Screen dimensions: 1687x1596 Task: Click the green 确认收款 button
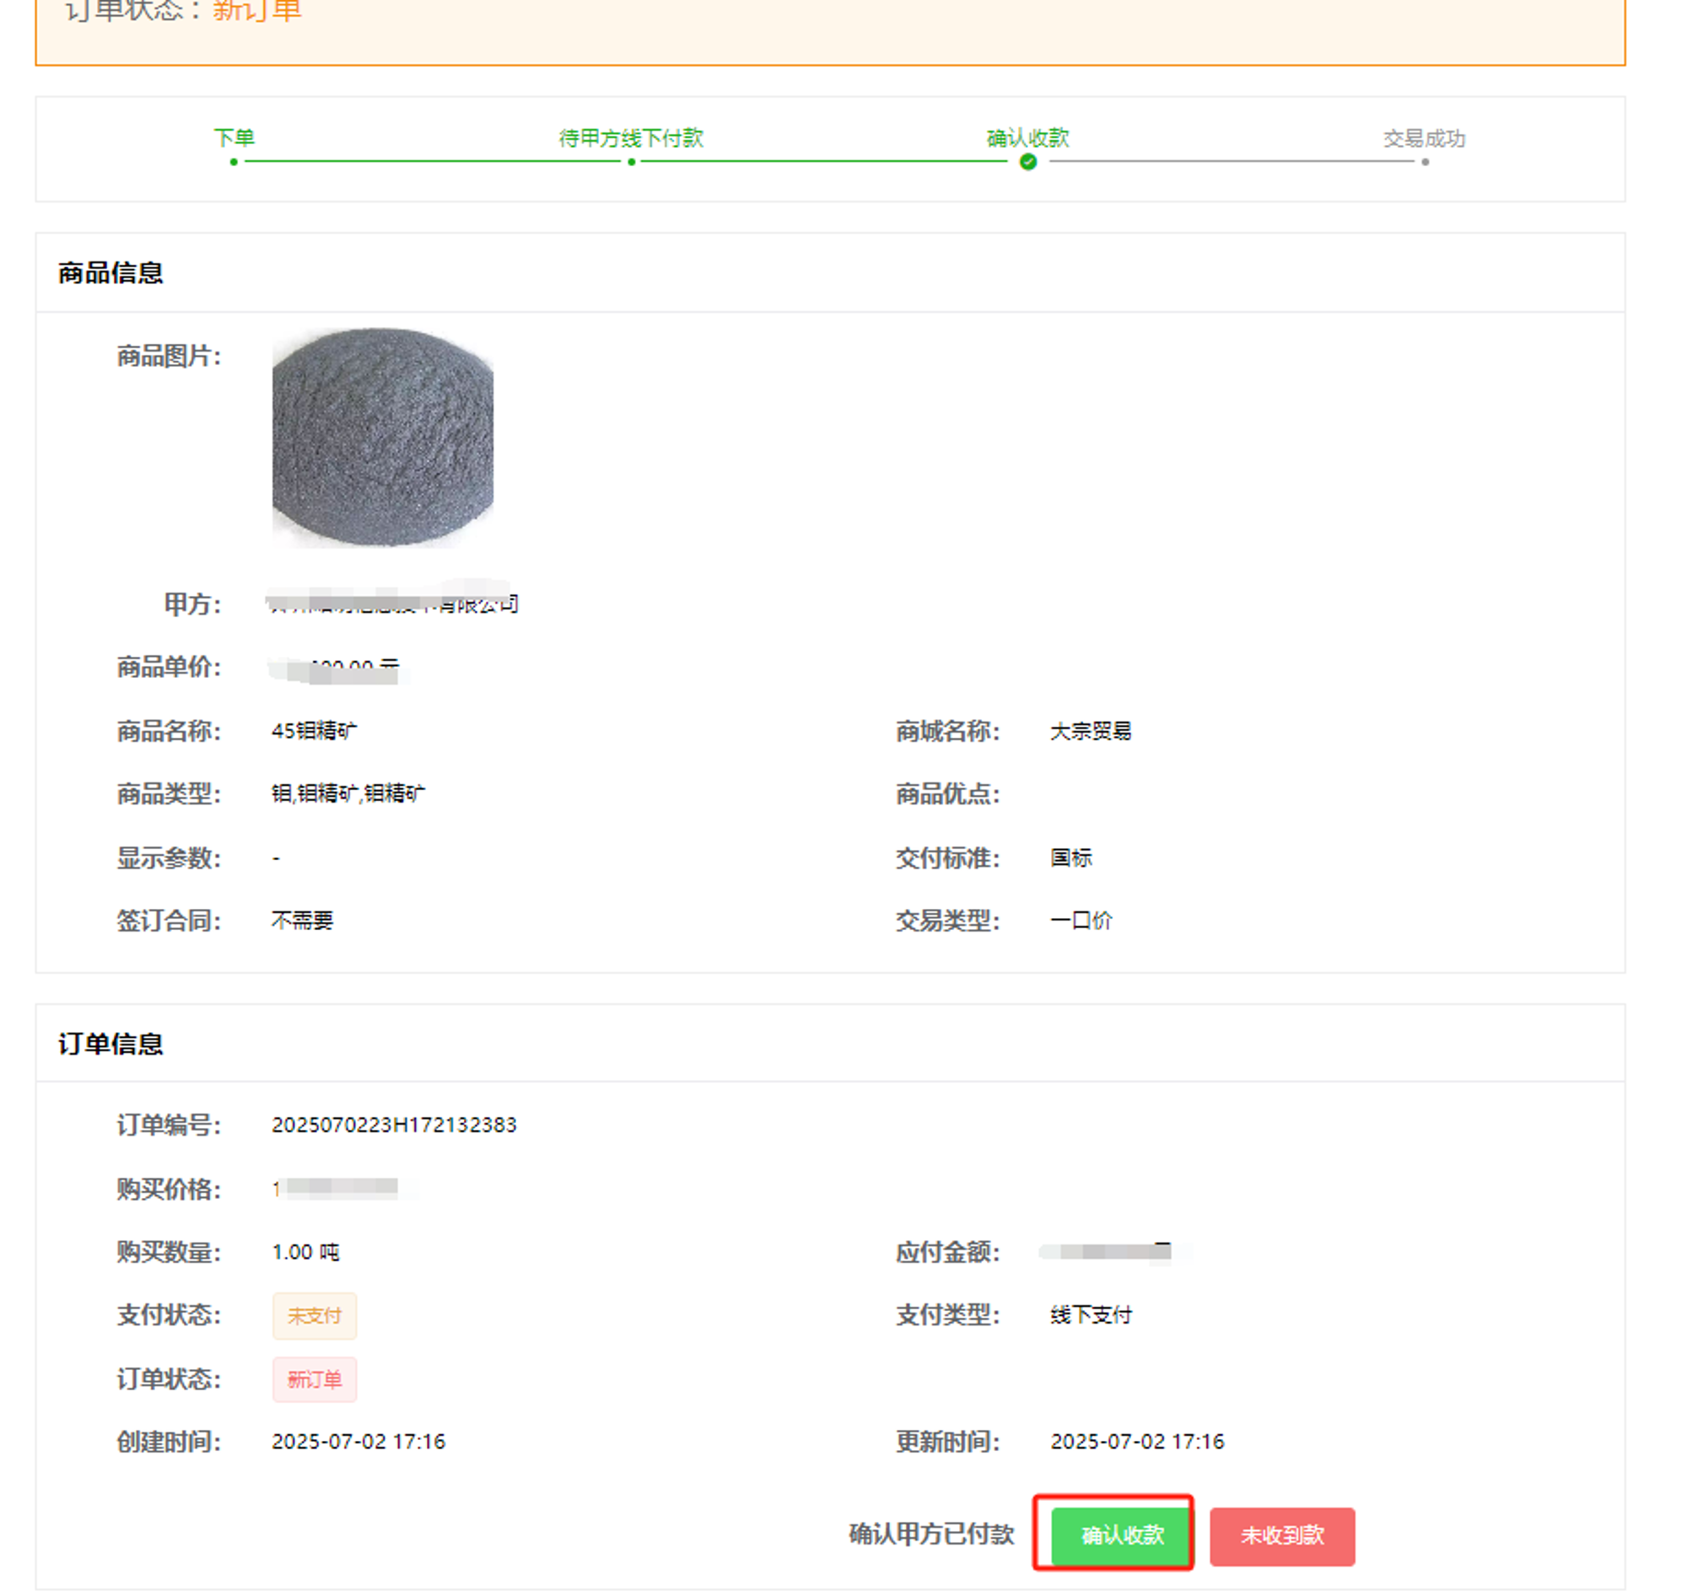tap(1121, 1534)
